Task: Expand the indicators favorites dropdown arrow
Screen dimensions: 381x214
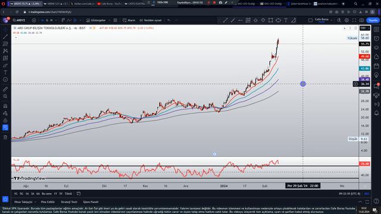Action: tap(109, 20)
